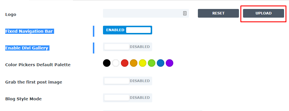The image size is (289, 111).
Task: Enable Grab the first post image toggle
Action: 128,81
